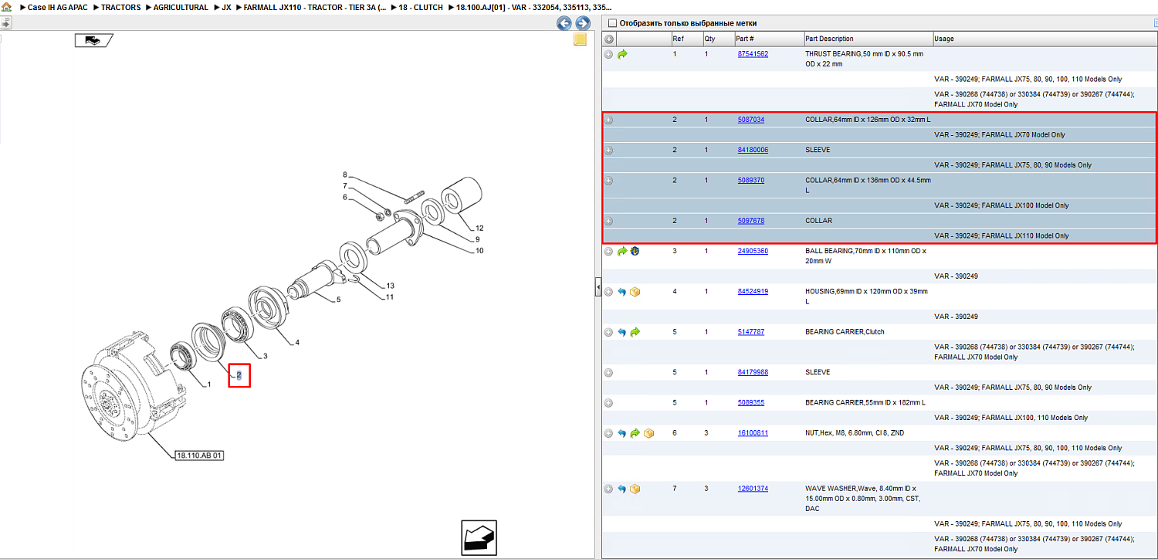Open 18 - CLUTCH breadcrumb
The width and height of the screenshot is (1158, 559).
[421, 7]
